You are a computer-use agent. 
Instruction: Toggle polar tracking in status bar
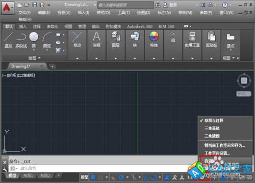[121, 177]
